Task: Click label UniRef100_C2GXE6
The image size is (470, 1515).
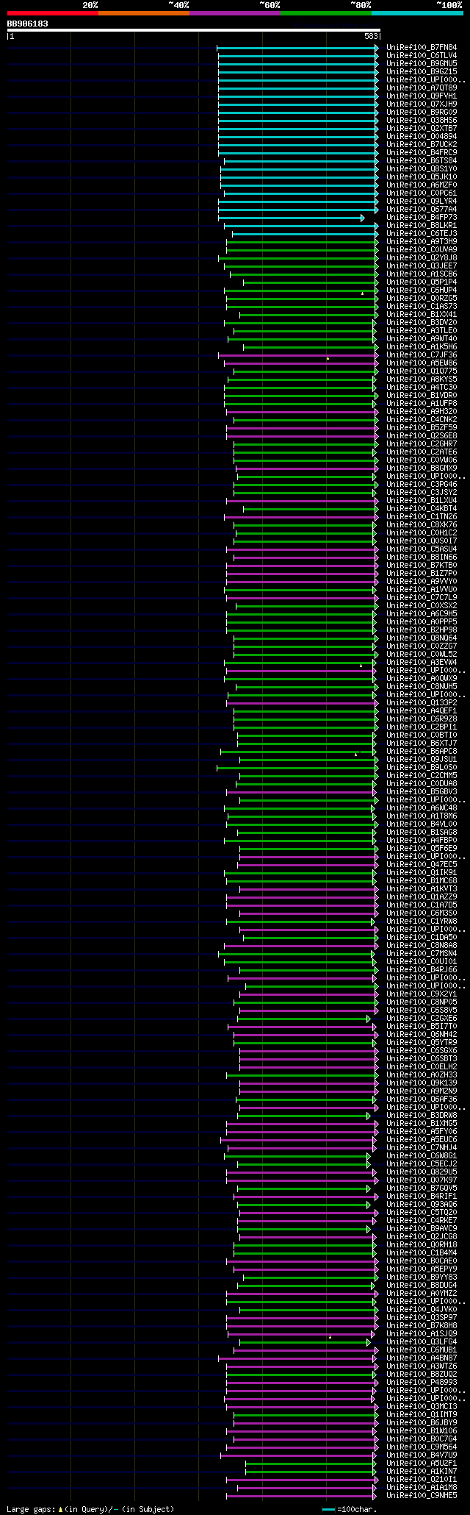Action: click(422, 1019)
